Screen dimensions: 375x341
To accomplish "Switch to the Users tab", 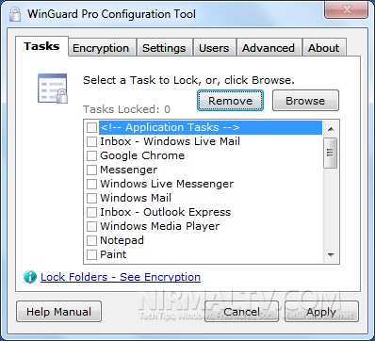I will click(x=214, y=48).
